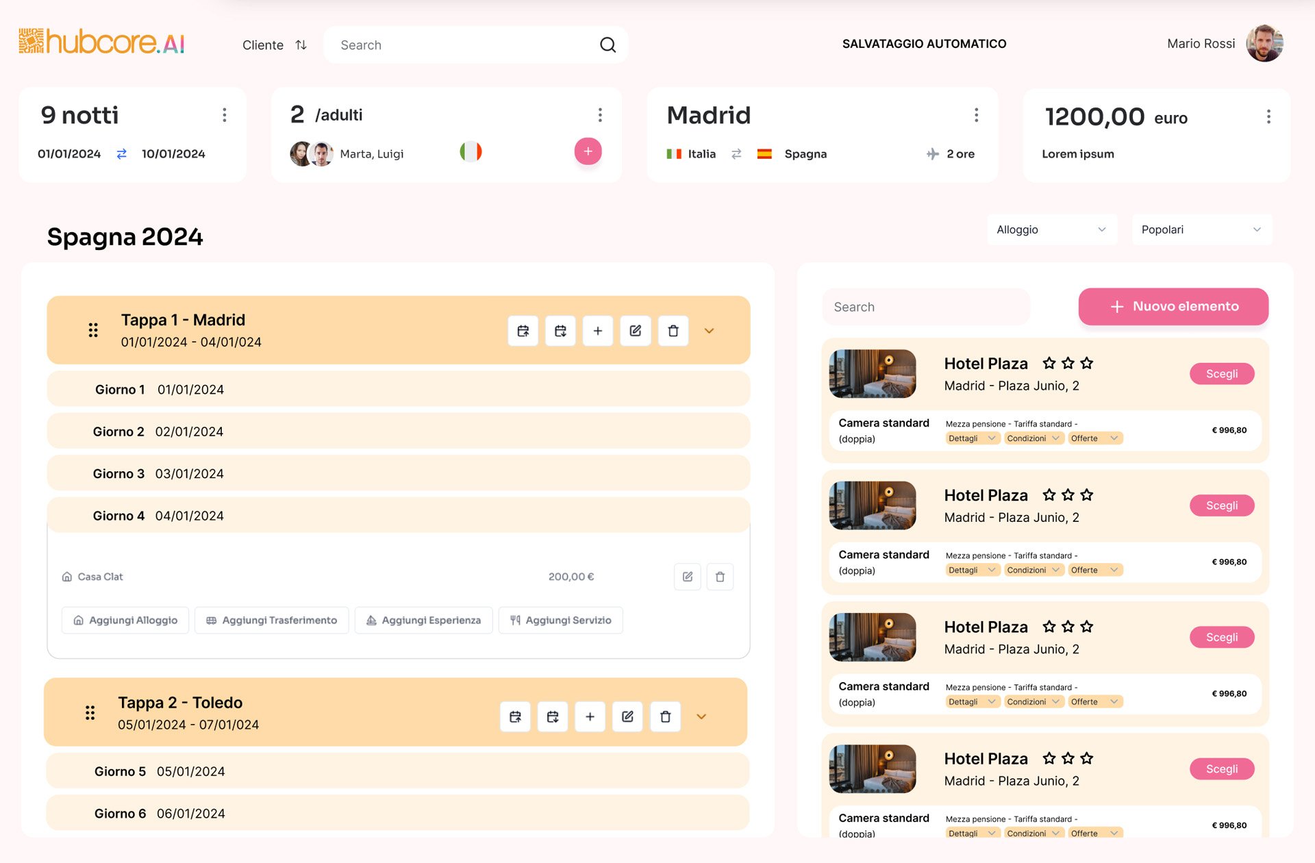Click the edit pencil icon on Tappa 1

pyautogui.click(x=634, y=330)
